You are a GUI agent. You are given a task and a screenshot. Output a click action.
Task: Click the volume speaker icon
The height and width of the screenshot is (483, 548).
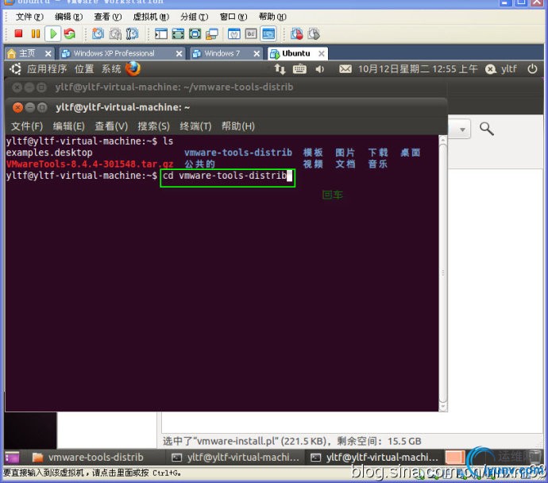point(320,69)
